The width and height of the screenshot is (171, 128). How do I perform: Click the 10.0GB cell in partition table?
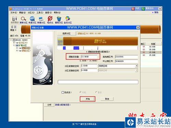(x=152, y=47)
